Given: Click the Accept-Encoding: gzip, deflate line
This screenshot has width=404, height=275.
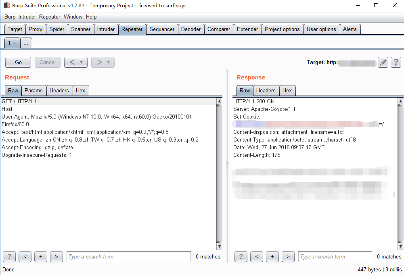Looking at the screenshot, I should pos(37,147).
